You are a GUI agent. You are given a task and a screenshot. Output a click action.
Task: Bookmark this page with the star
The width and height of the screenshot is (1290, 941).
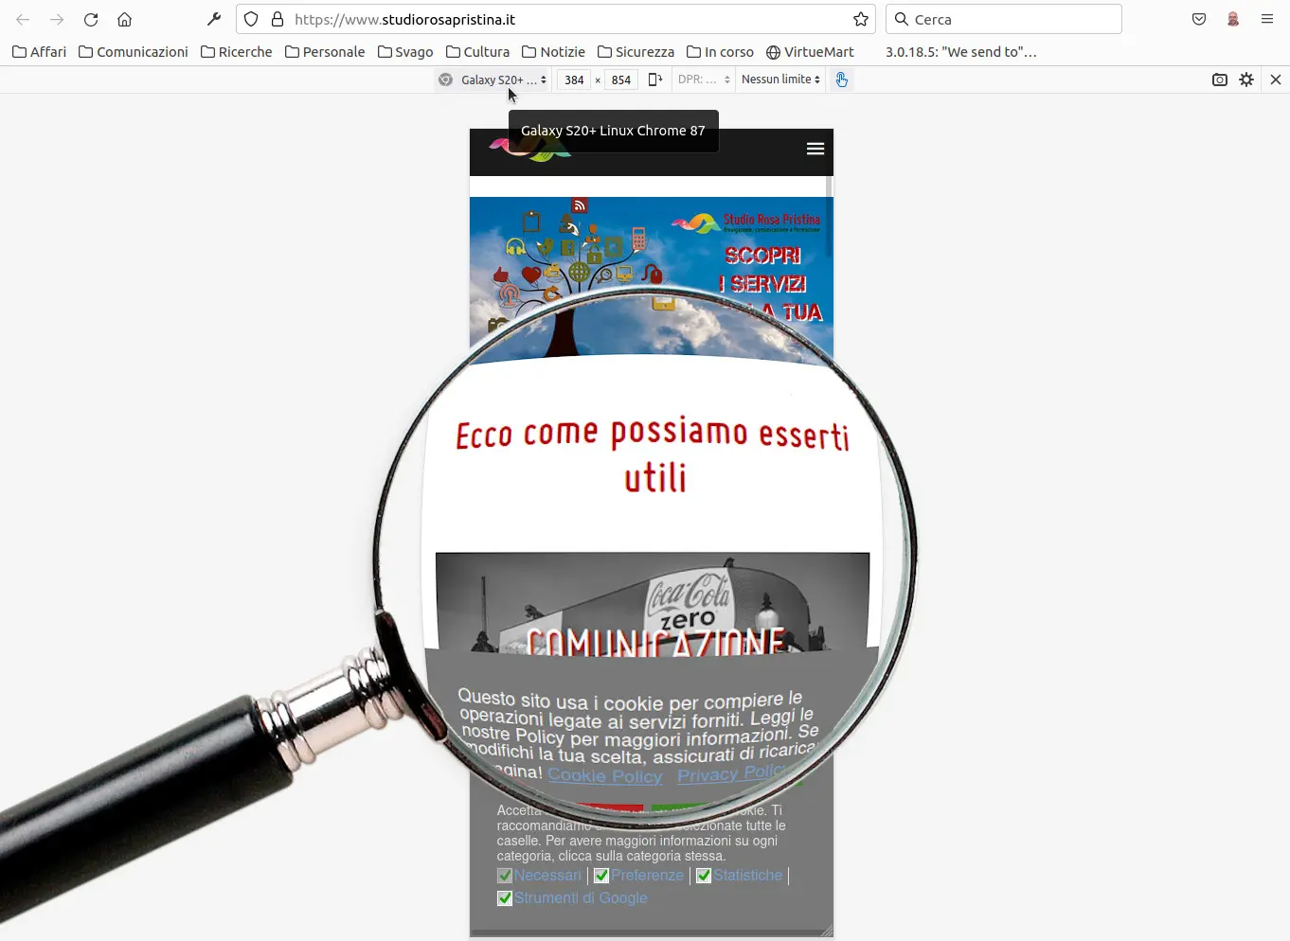(860, 19)
